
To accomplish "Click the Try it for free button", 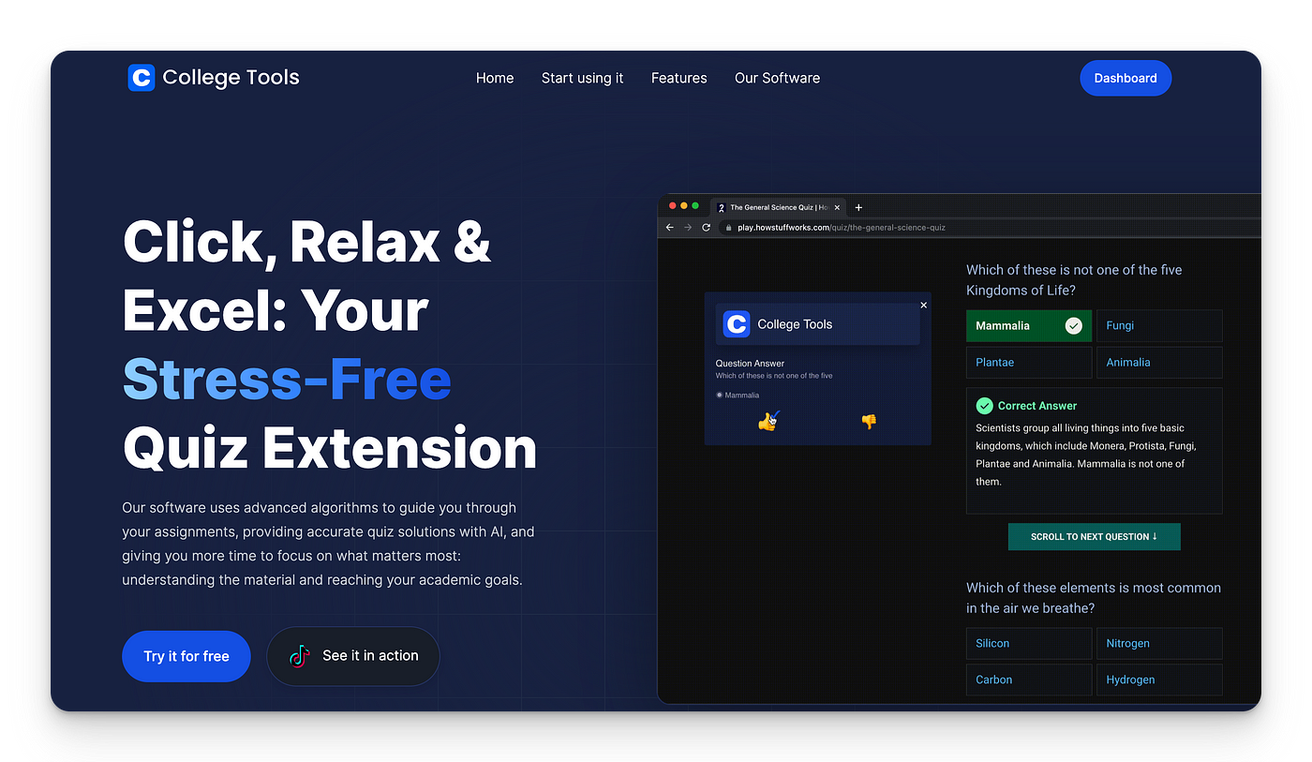I will pyautogui.click(x=186, y=656).
